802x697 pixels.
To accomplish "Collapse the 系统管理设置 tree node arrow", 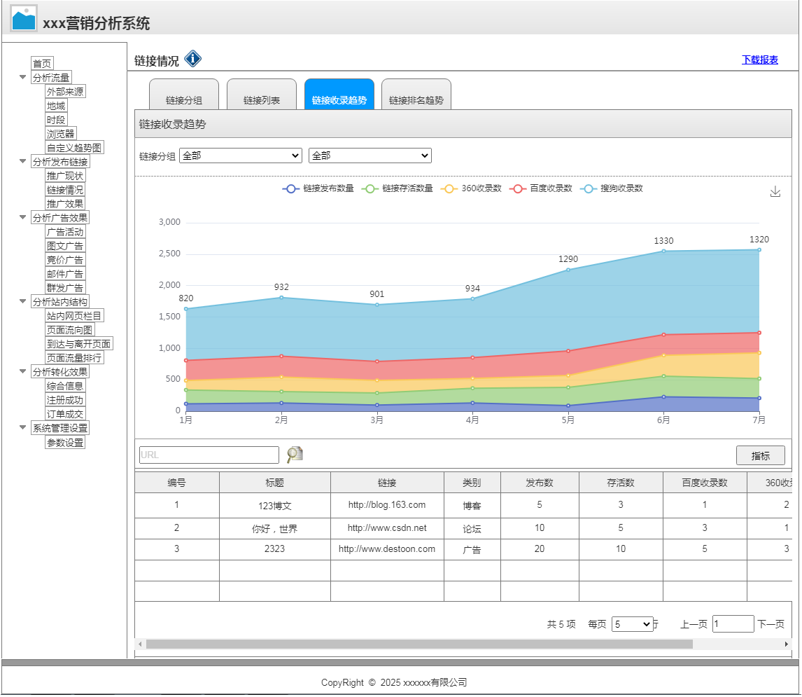I will point(22,427).
